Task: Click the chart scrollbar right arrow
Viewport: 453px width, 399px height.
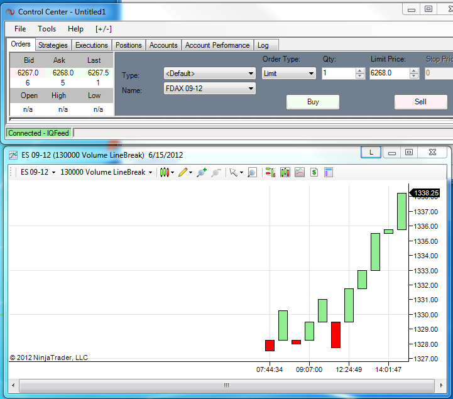Action: coord(441,385)
